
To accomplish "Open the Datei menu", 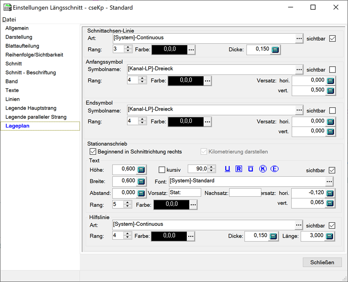I will pos(9,19).
